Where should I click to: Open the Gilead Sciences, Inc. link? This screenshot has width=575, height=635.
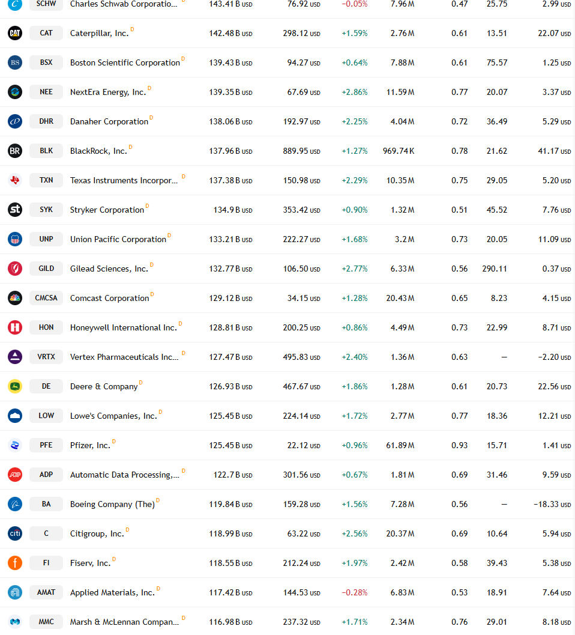coord(109,269)
